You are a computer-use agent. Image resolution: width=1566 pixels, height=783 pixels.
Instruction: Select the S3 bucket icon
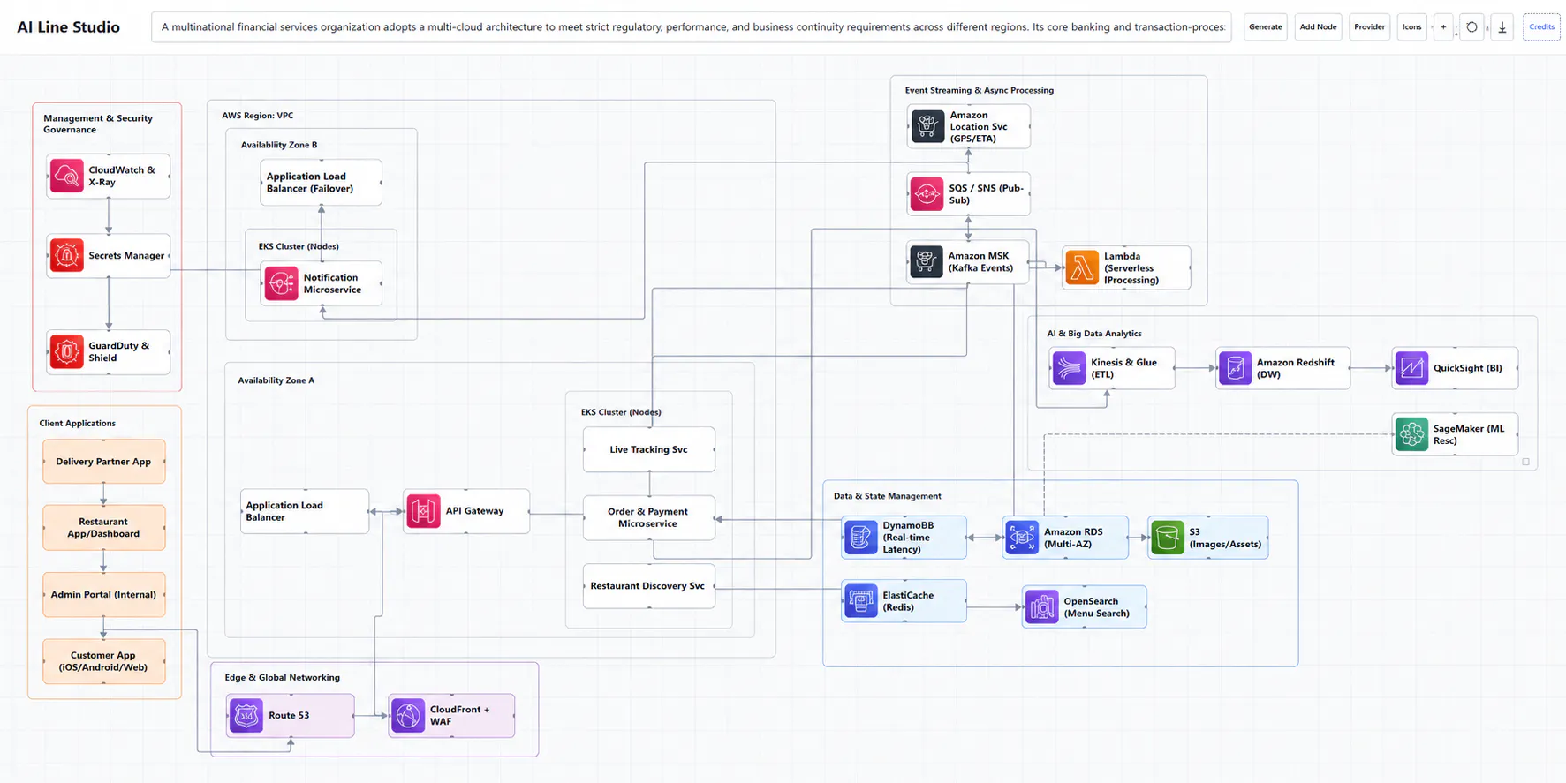coord(1168,538)
